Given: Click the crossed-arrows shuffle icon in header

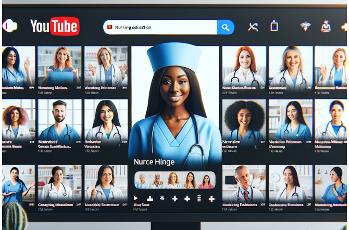Looking at the screenshot, I should (x=253, y=27).
